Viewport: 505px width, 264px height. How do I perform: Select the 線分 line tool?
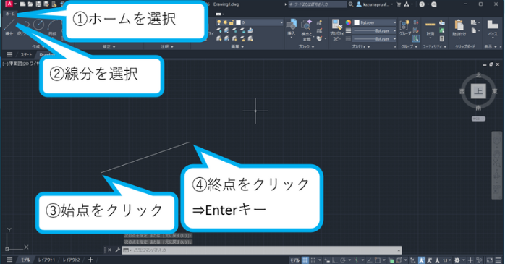tap(9, 27)
